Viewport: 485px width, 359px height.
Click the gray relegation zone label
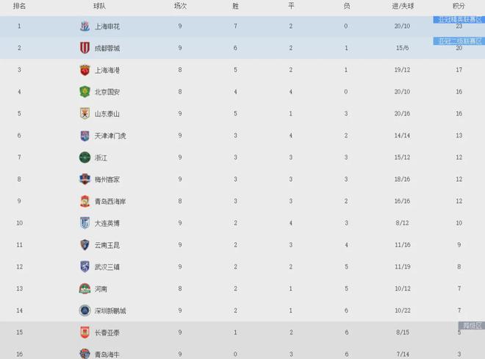(471, 325)
